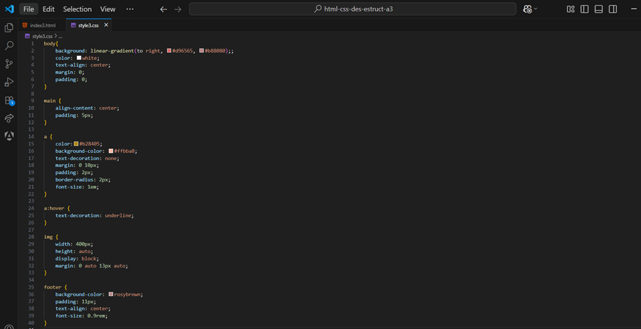Screen dimensions: 641x329
Task: Toggle the bottom panel
Action: [x=598, y=9]
